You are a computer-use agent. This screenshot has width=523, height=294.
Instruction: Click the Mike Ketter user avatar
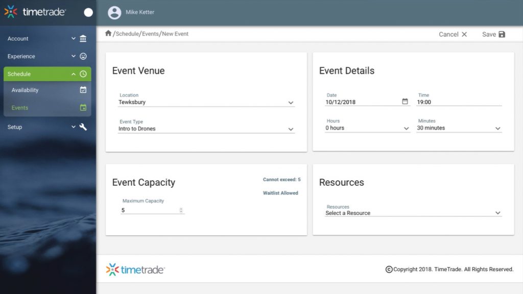click(114, 12)
